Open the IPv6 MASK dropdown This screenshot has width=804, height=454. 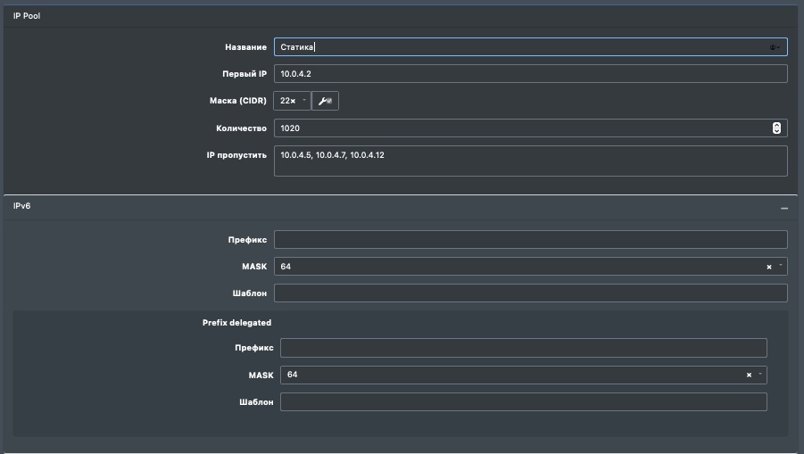(781, 266)
